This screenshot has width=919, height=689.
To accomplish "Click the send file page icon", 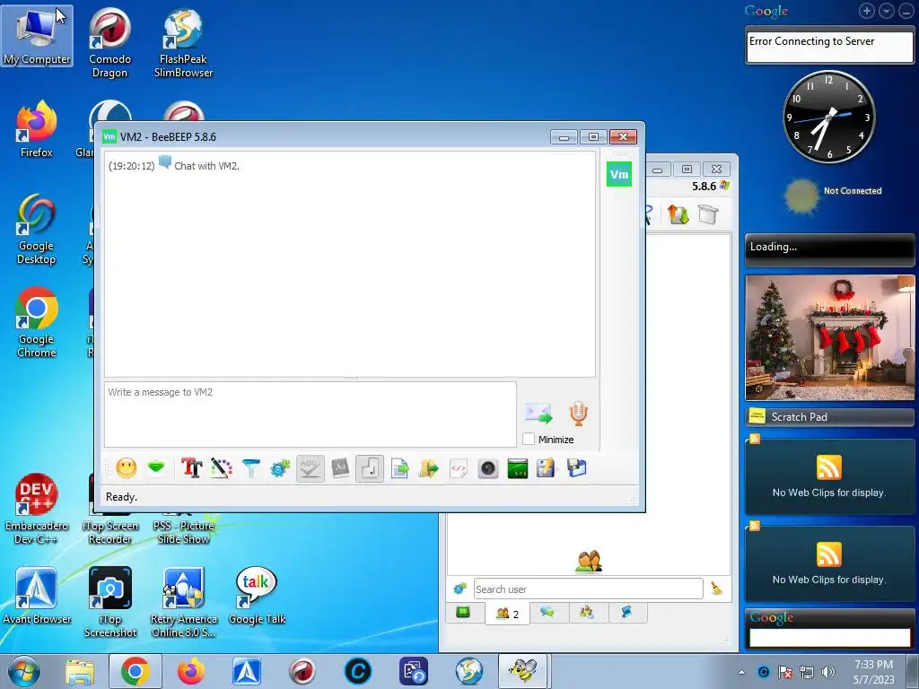I will click(x=399, y=468).
